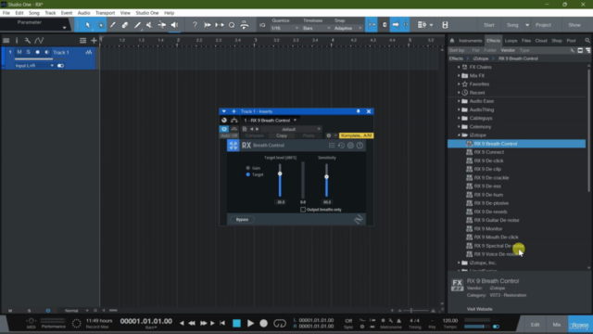Toggle monitor on Track 1

[x=47, y=52]
